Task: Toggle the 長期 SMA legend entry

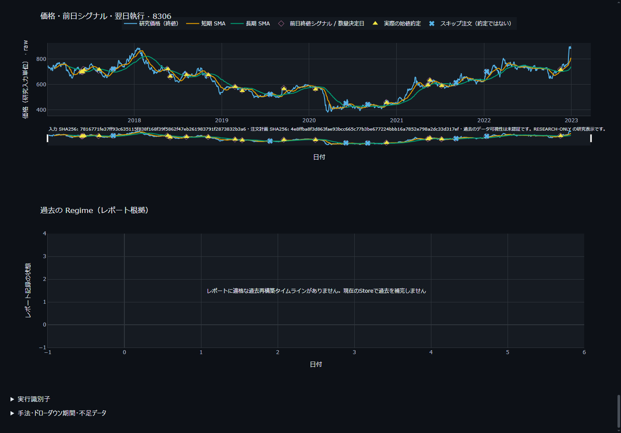Action: tap(251, 24)
